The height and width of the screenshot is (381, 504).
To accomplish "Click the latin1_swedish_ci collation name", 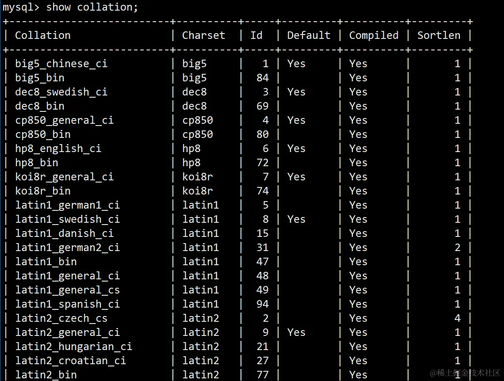I will (67, 219).
